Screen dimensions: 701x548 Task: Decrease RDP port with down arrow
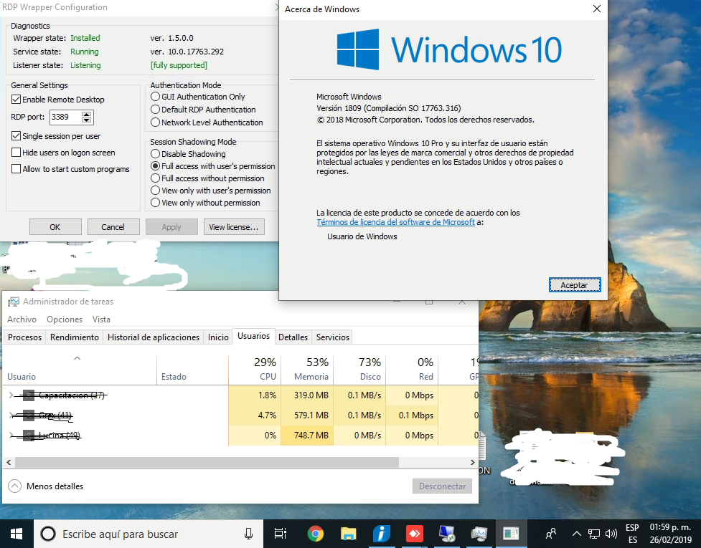(87, 120)
